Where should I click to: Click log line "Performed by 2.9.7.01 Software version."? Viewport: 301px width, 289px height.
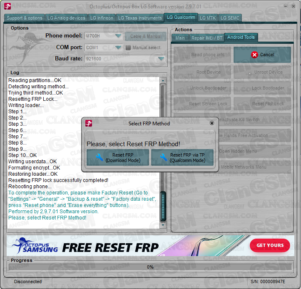[x=53, y=212]
